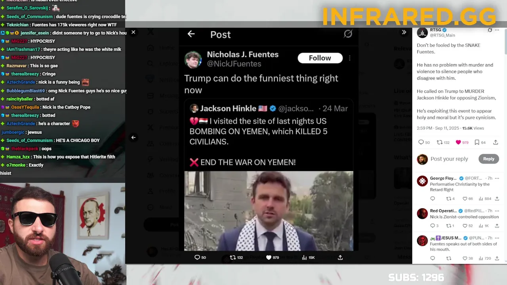Screen dimensions: 507x285
Task: Bookmark the RTSG post with the 64 icon
Action: click(x=480, y=142)
